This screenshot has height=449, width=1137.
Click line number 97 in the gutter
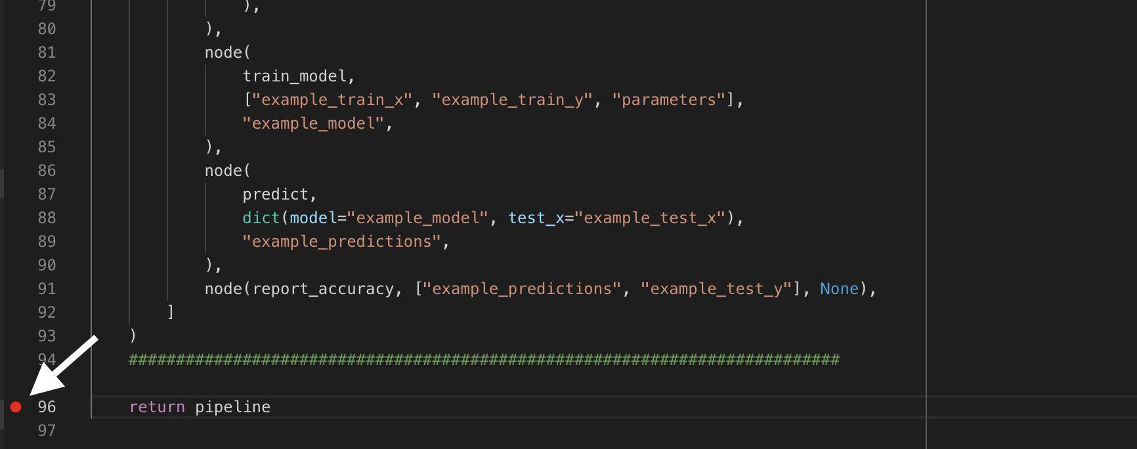tap(47, 431)
